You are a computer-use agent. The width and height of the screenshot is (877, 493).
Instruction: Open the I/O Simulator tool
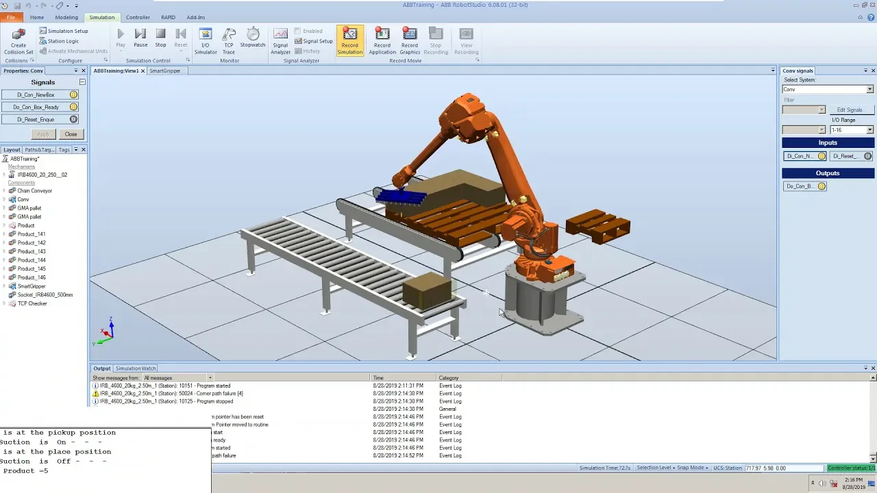point(205,41)
